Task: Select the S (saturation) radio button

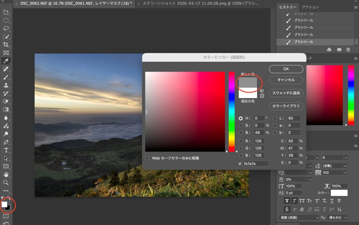Action: point(241,125)
